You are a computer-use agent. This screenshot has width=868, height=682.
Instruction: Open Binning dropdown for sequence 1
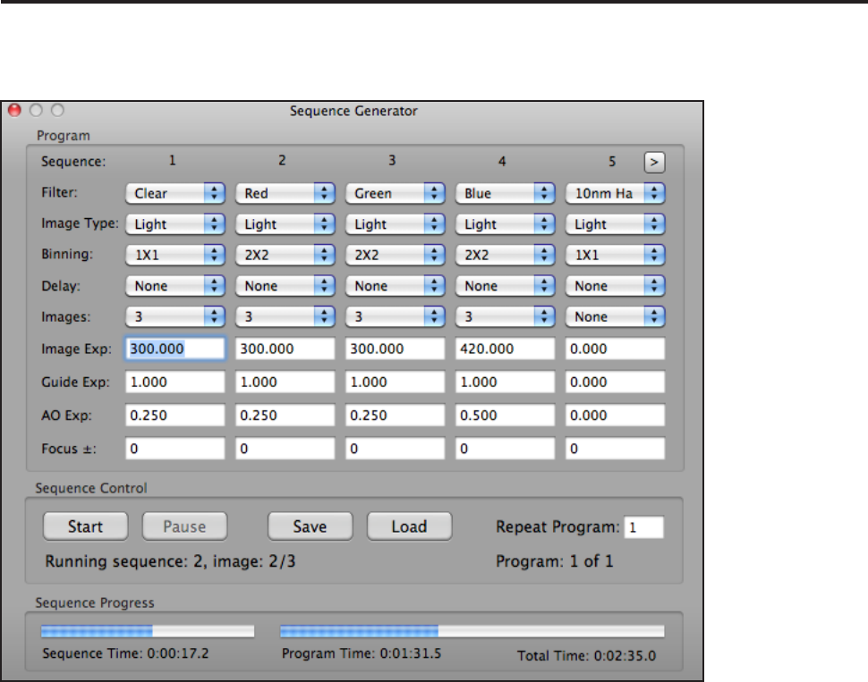click(174, 255)
